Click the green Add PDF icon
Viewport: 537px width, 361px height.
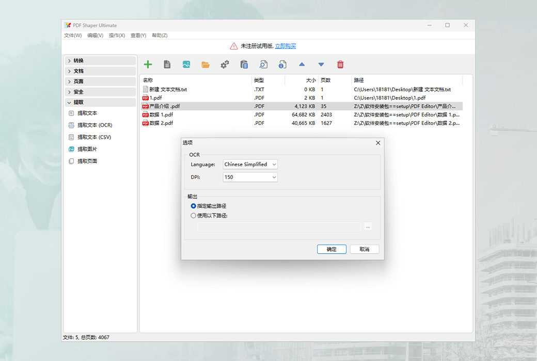[x=148, y=64]
